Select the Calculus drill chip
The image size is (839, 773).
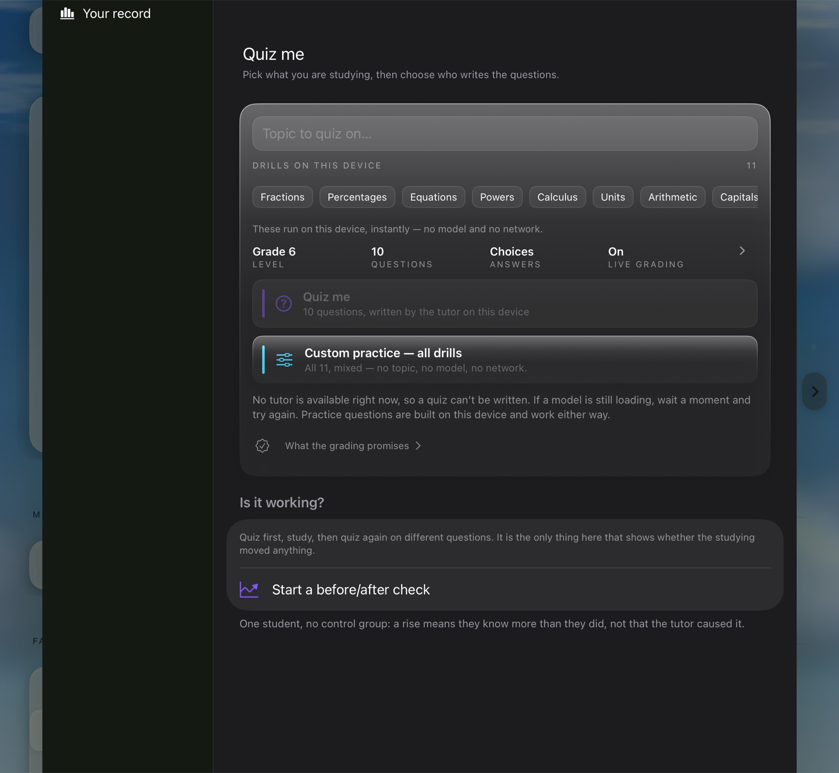[x=557, y=197]
